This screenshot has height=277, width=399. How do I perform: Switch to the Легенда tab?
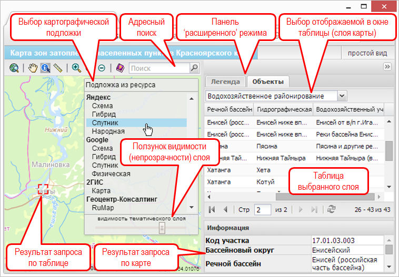pos(225,81)
